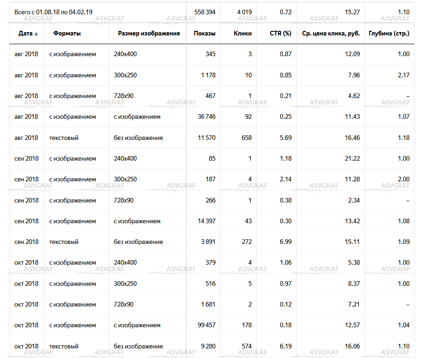Click total average click price 15.27
424x359 pixels.
point(352,12)
